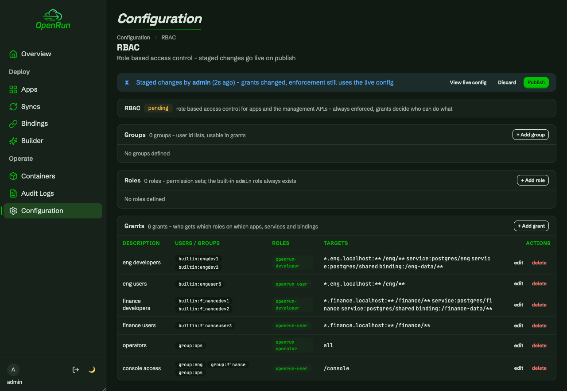Click the builtin:financedev2 tag
567x391 pixels.
(204, 309)
